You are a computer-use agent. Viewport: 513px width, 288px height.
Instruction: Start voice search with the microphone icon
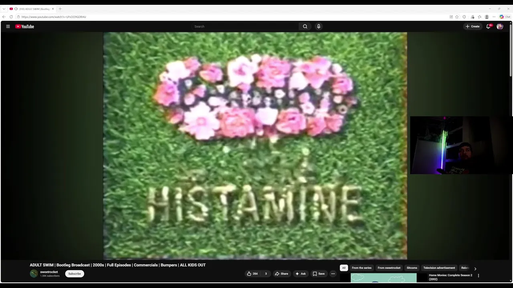pyautogui.click(x=319, y=26)
